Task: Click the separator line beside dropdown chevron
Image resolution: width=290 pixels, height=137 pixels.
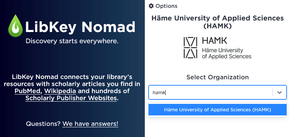Action: [x=272, y=92]
